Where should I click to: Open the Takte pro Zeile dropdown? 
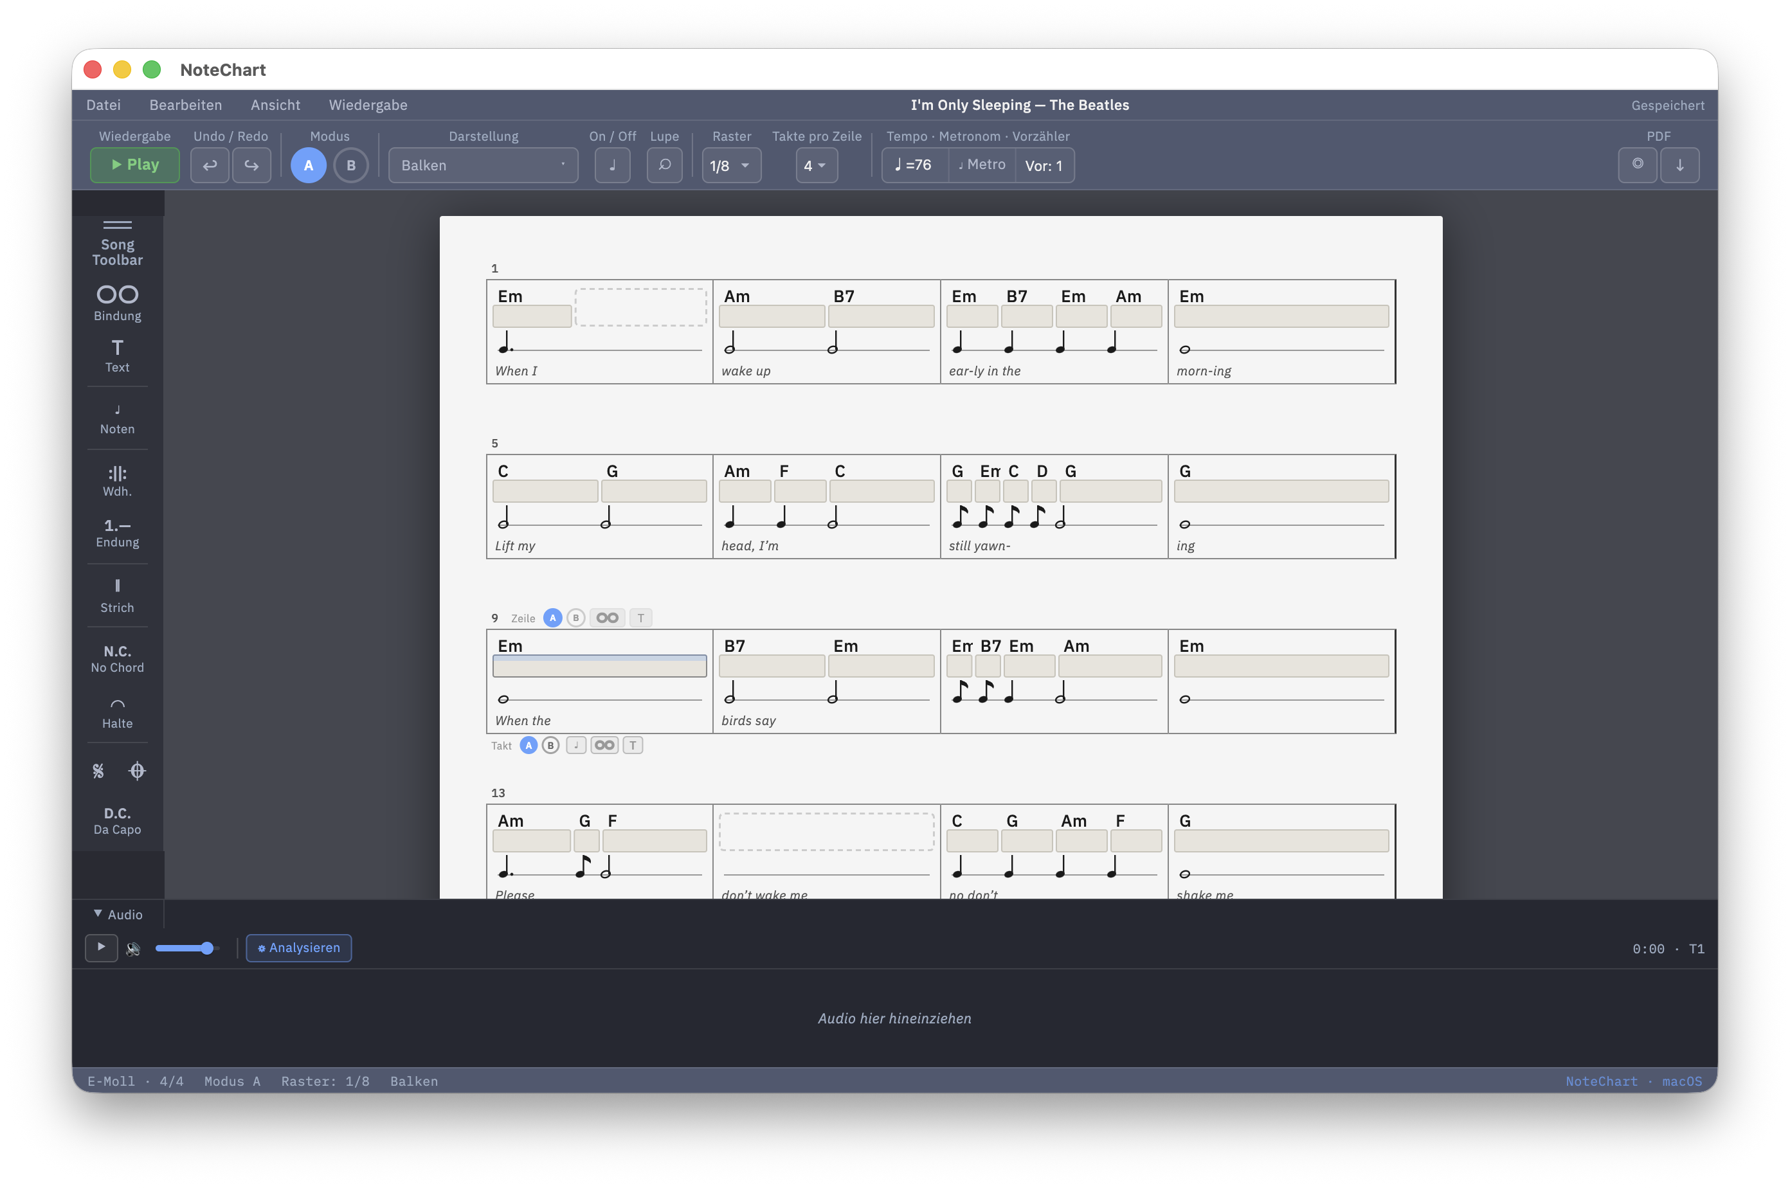(x=816, y=165)
